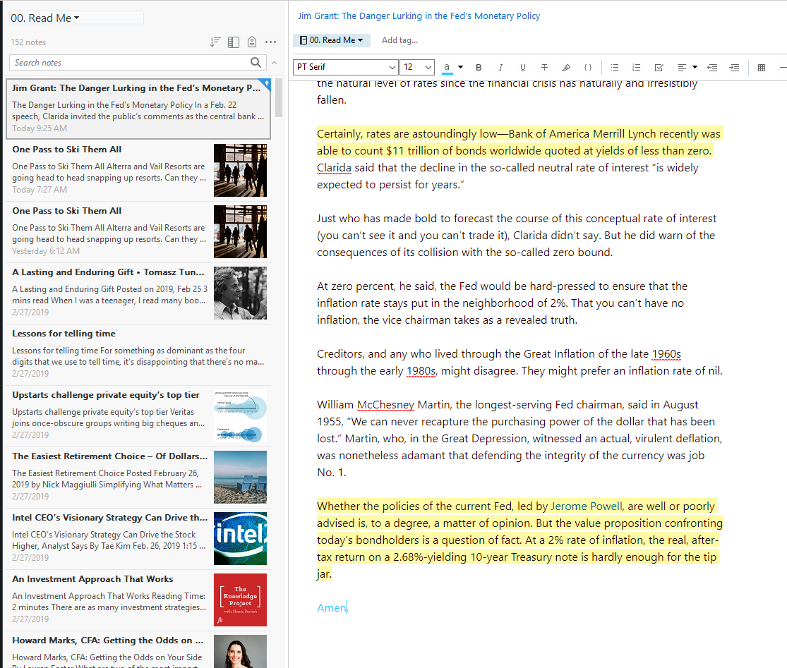787x668 pixels.
Task: Click the Add tag field
Action: point(399,40)
